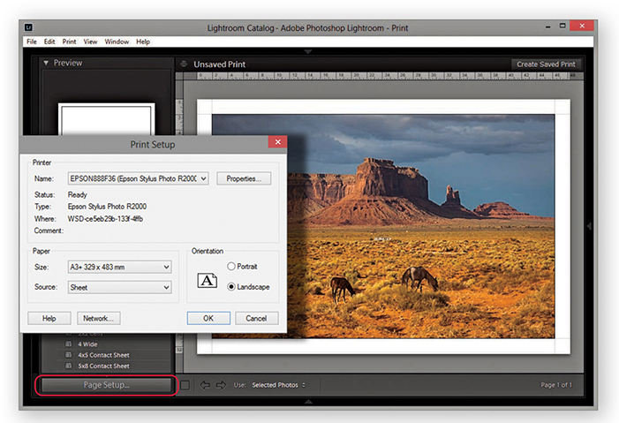Screen dimensions: 619x423
Task: Select the Landscape orientation
Action: pyautogui.click(x=231, y=287)
